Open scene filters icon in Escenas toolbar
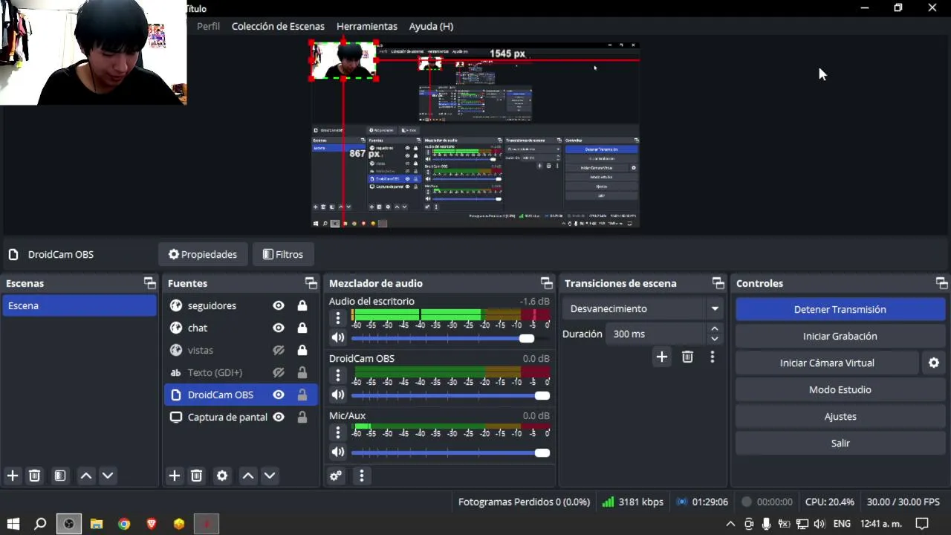This screenshot has height=535, width=951. click(x=60, y=476)
